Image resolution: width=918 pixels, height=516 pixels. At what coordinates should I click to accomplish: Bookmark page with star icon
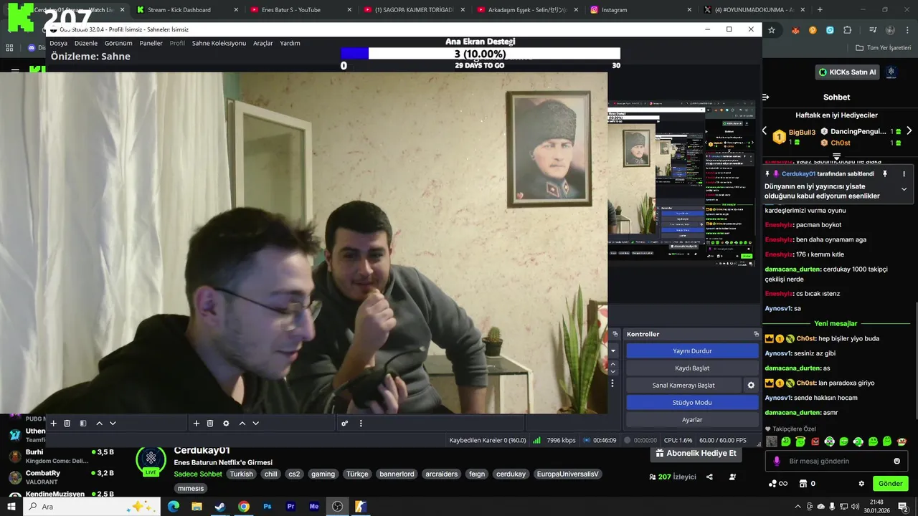click(772, 30)
